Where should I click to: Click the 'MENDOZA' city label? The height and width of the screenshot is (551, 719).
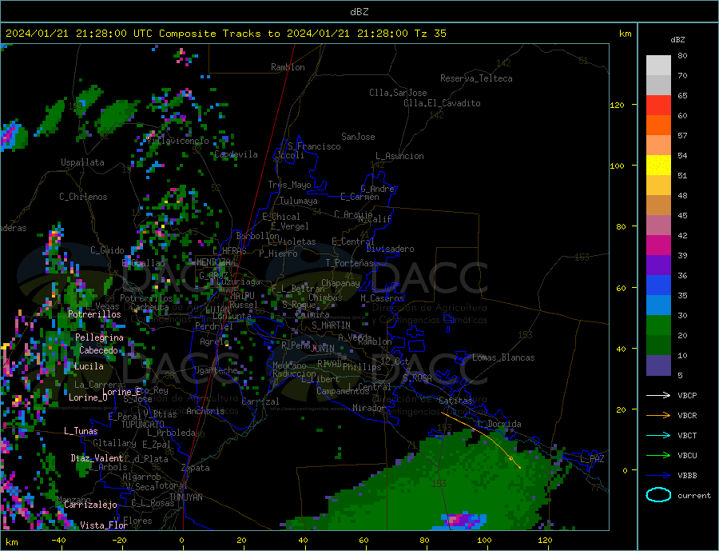[x=213, y=262]
